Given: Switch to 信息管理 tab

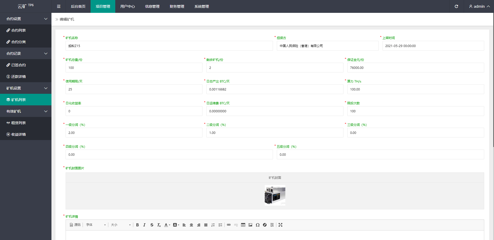Looking at the screenshot, I should pos(152,6).
